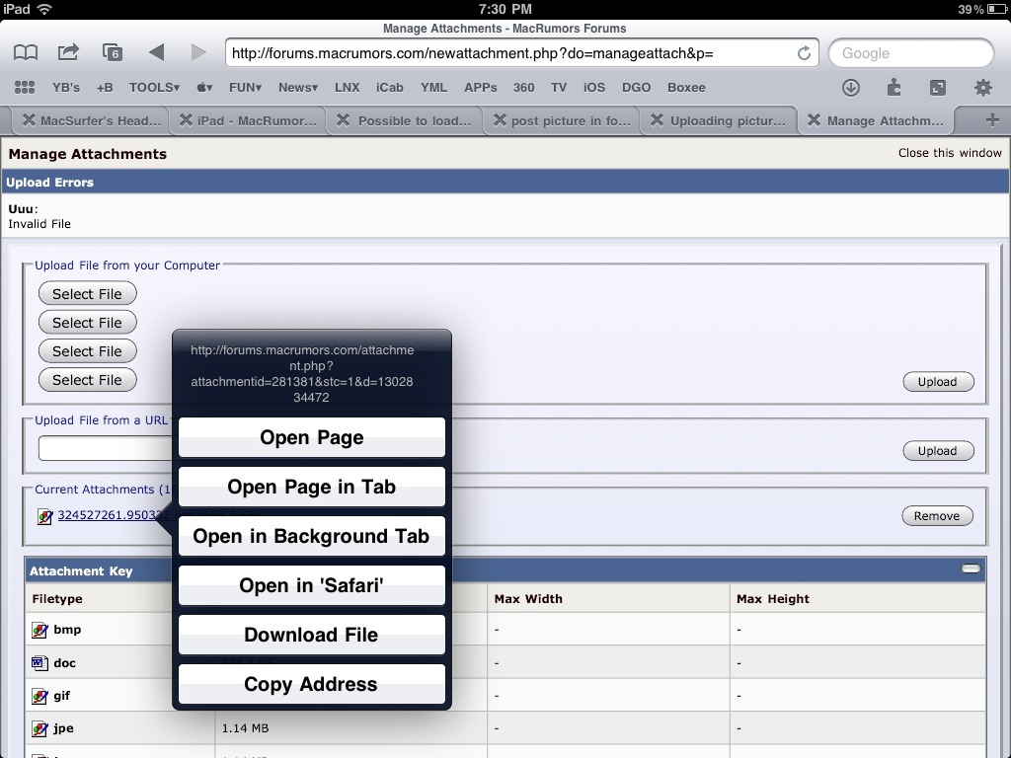Open the APPs bookmark
The height and width of the screenshot is (758, 1011).
tap(481, 87)
